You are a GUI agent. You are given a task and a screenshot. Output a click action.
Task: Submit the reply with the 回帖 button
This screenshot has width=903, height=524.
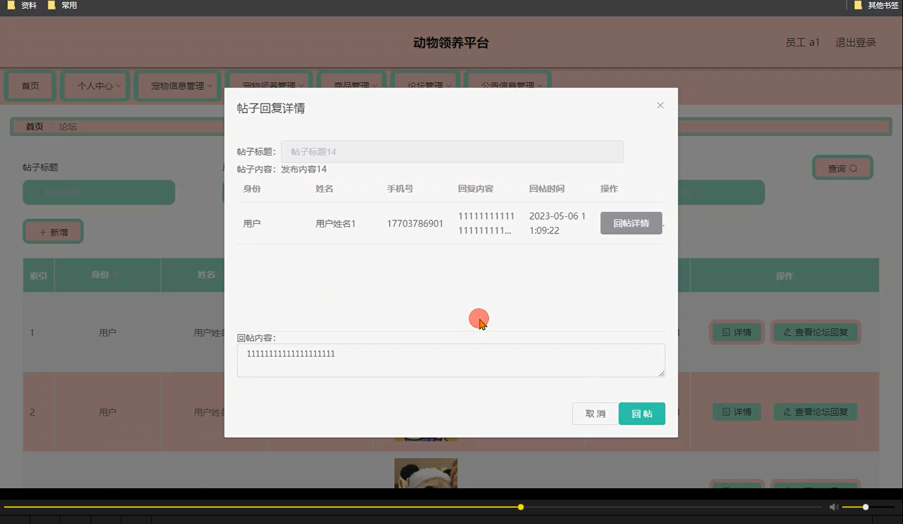(x=642, y=413)
